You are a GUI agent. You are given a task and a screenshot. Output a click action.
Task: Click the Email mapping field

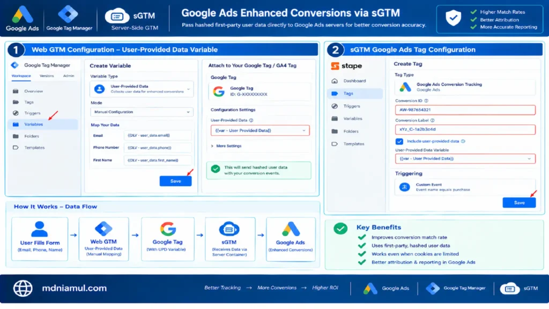pyautogui.click(x=158, y=136)
